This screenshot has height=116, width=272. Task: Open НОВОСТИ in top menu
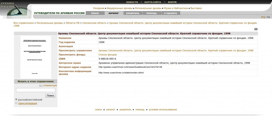tap(132, 2)
